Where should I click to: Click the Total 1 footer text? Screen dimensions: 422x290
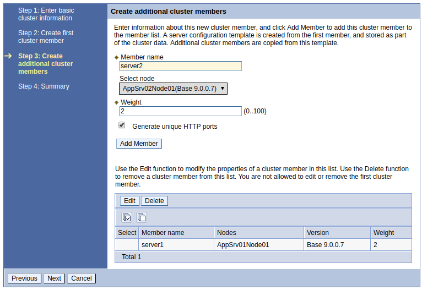click(131, 257)
